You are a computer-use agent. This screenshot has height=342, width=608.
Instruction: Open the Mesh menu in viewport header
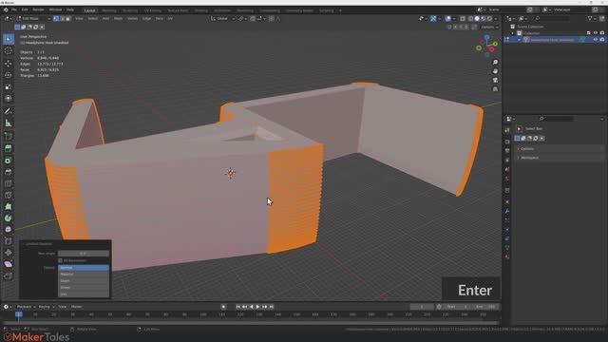click(118, 18)
